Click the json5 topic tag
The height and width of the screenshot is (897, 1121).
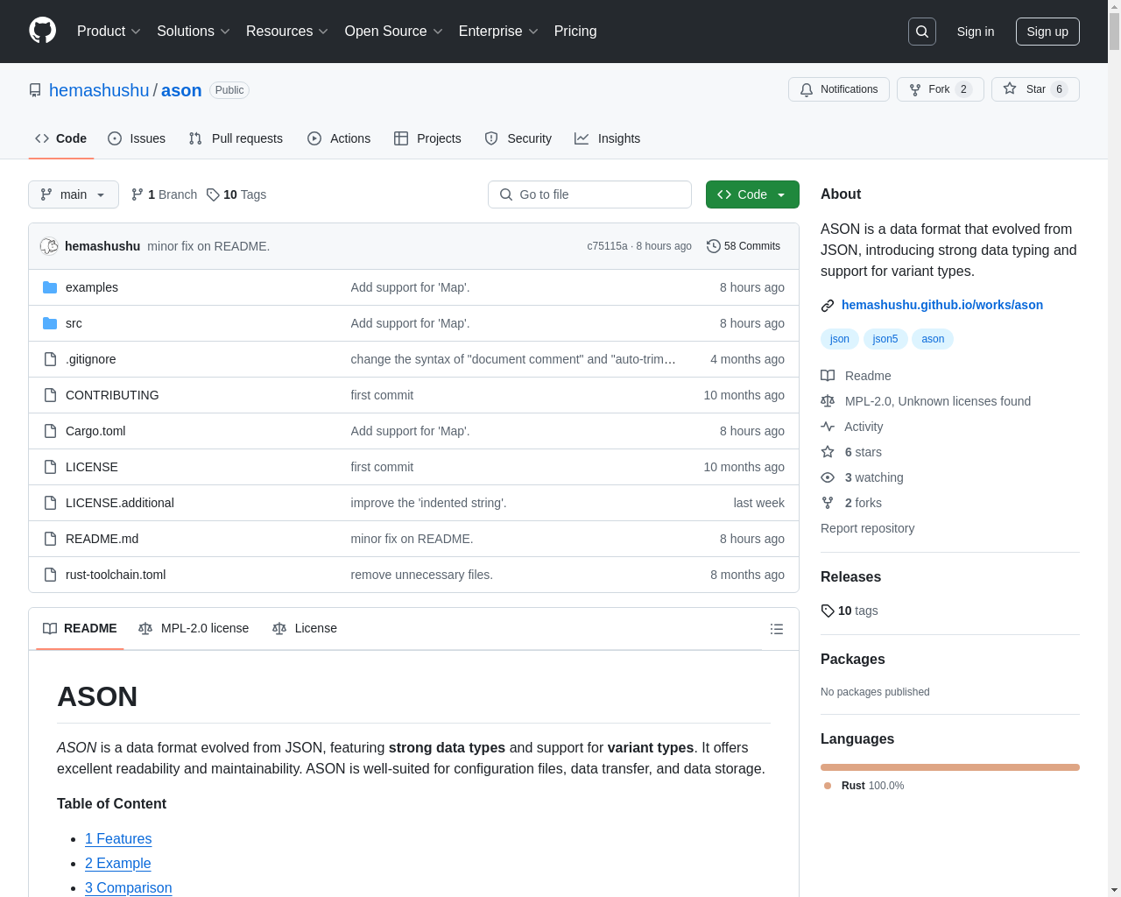click(885, 339)
